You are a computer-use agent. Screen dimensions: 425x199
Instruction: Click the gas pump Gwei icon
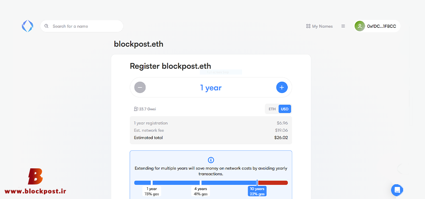coord(136,109)
